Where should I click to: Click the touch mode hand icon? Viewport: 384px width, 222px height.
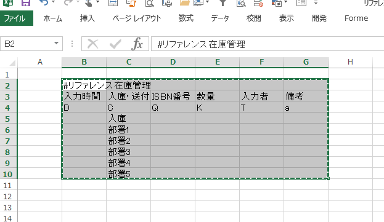coord(89,2)
